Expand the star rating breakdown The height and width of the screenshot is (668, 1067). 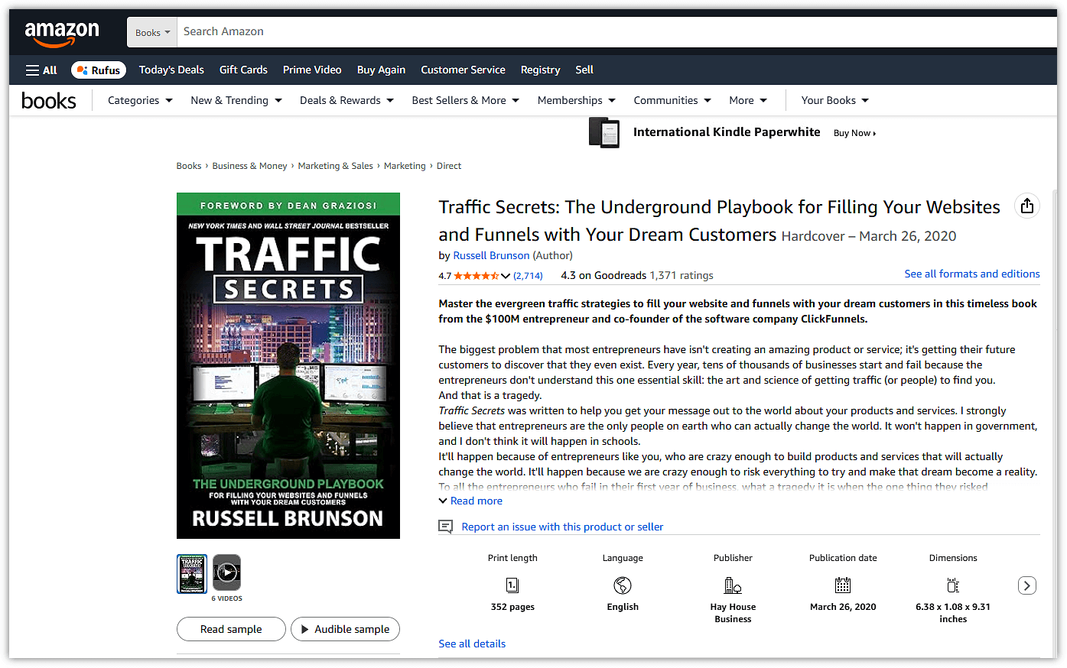coord(506,275)
